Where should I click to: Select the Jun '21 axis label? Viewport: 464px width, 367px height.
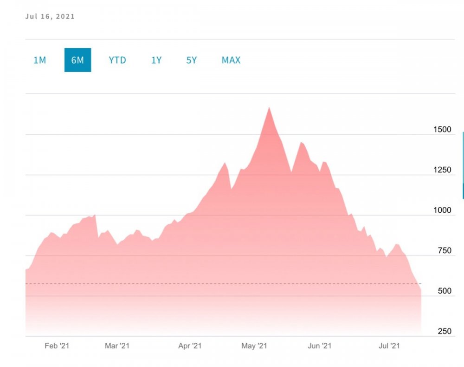[320, 346]
